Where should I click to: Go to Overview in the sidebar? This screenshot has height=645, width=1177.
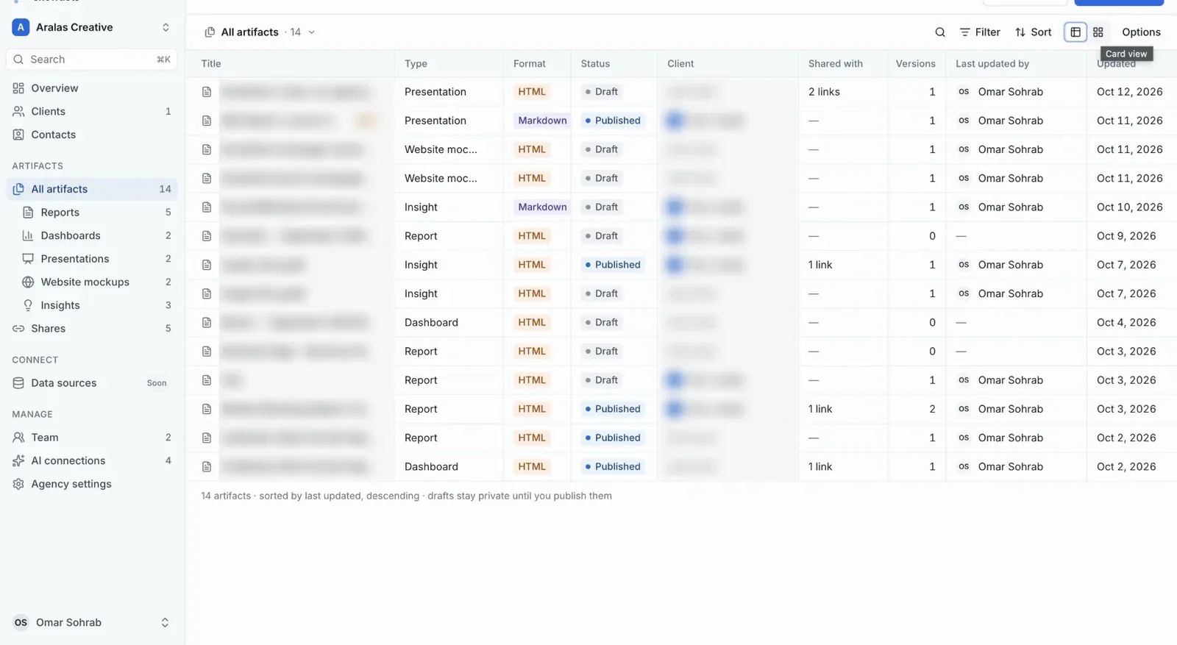92,88
